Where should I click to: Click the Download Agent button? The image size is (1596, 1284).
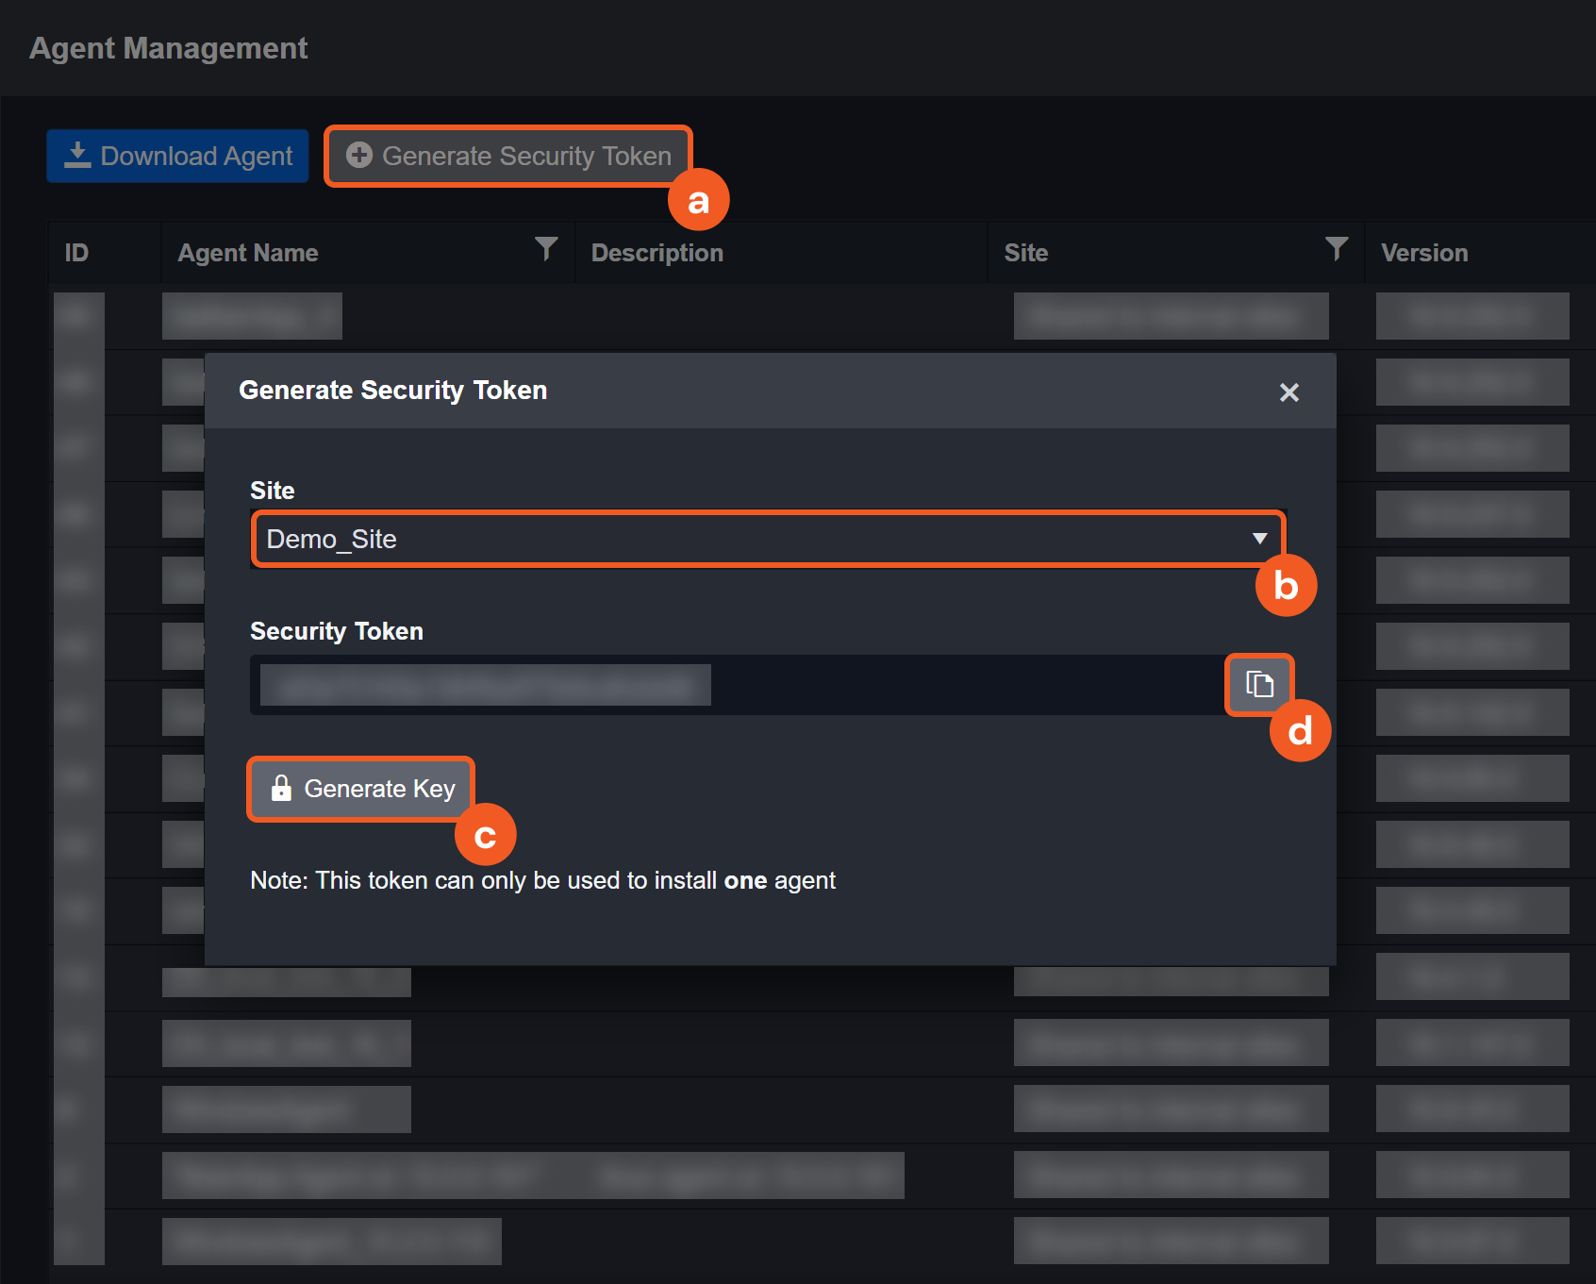pyautogui.click(x=178, y=156)
